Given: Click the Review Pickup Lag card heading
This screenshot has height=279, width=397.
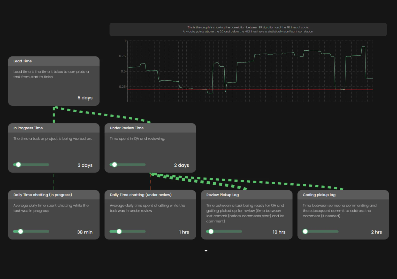Looking at the screenshot, I should point(222,195).
